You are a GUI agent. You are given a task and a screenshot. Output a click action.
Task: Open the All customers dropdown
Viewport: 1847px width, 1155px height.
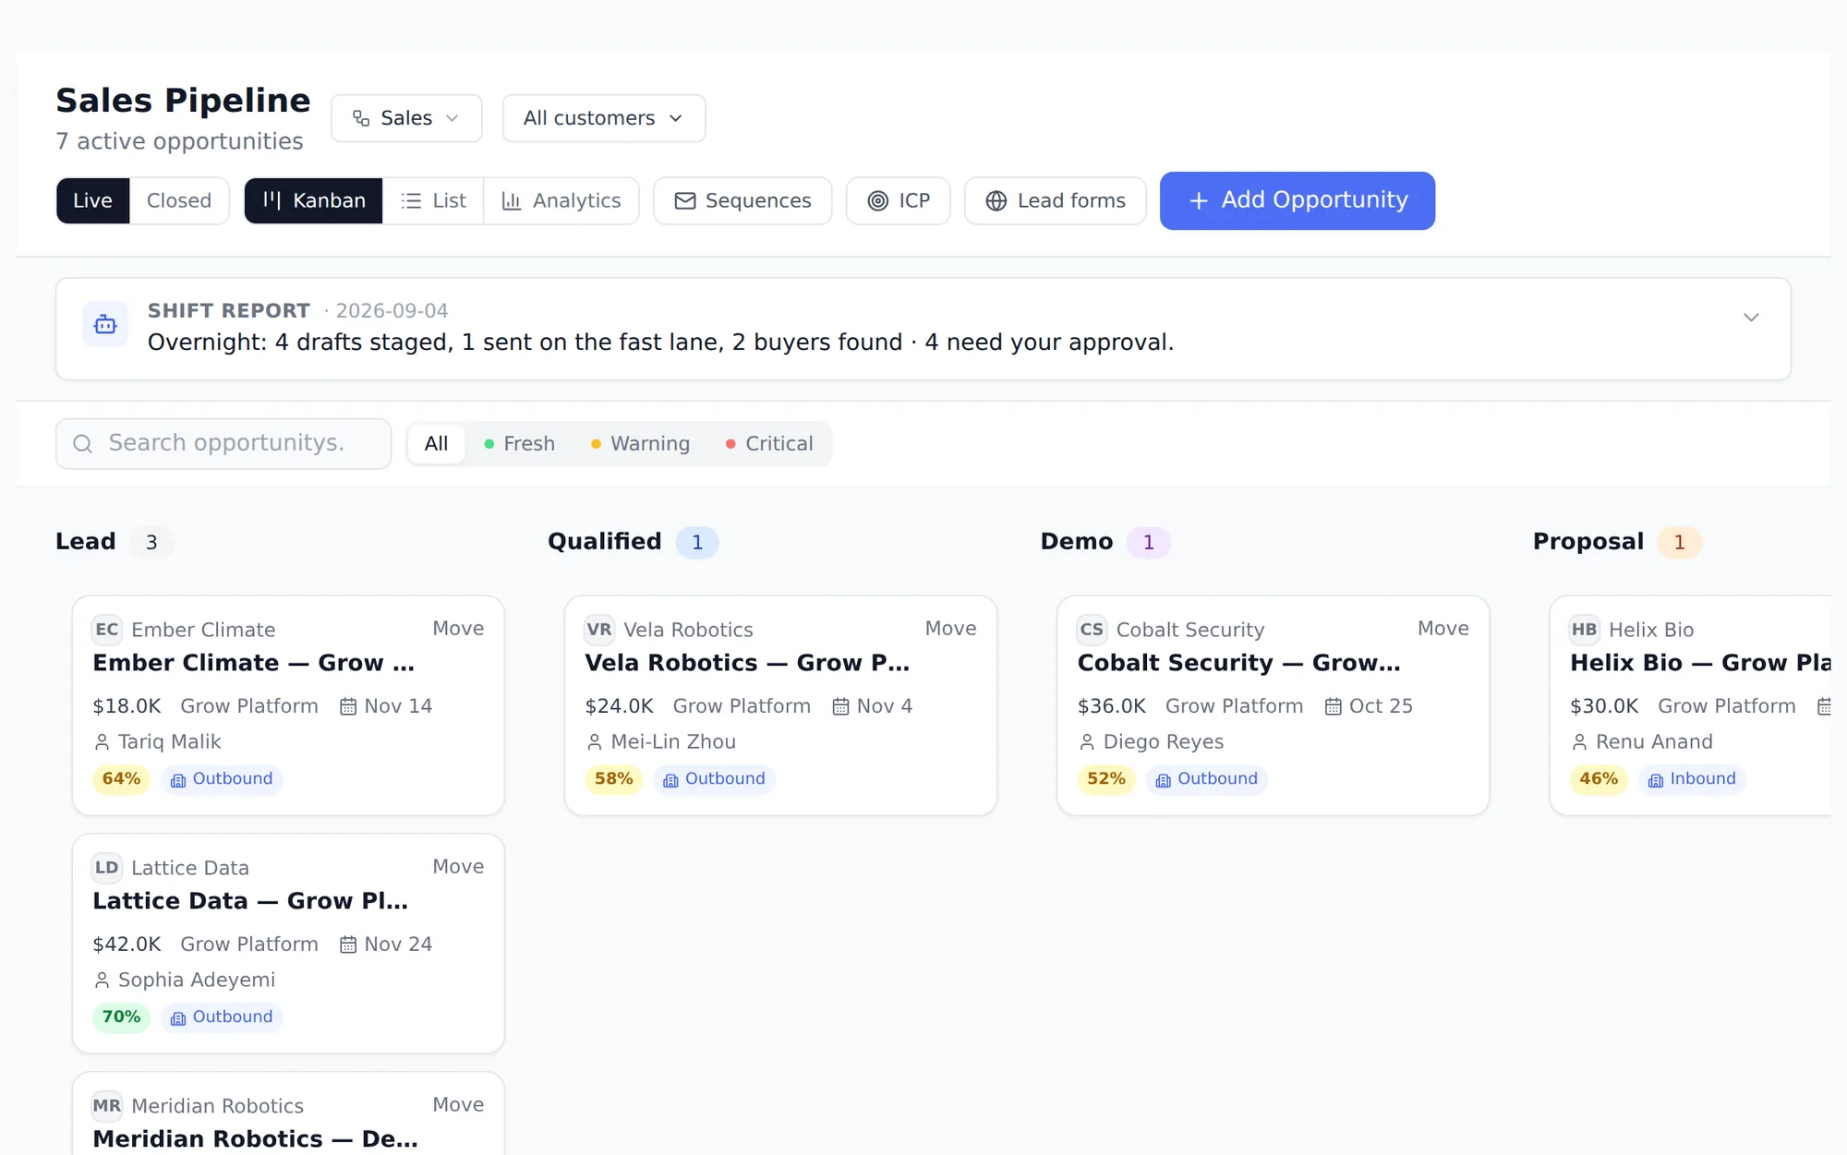(x=604, y=118)
